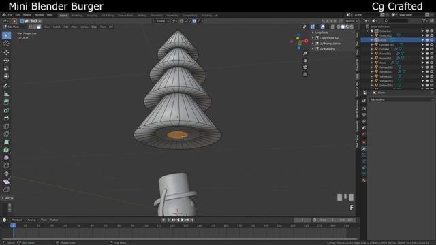Screen dimensions: 436x245
Task: Click the pan view hand icon
Action: tap(305, 61)
